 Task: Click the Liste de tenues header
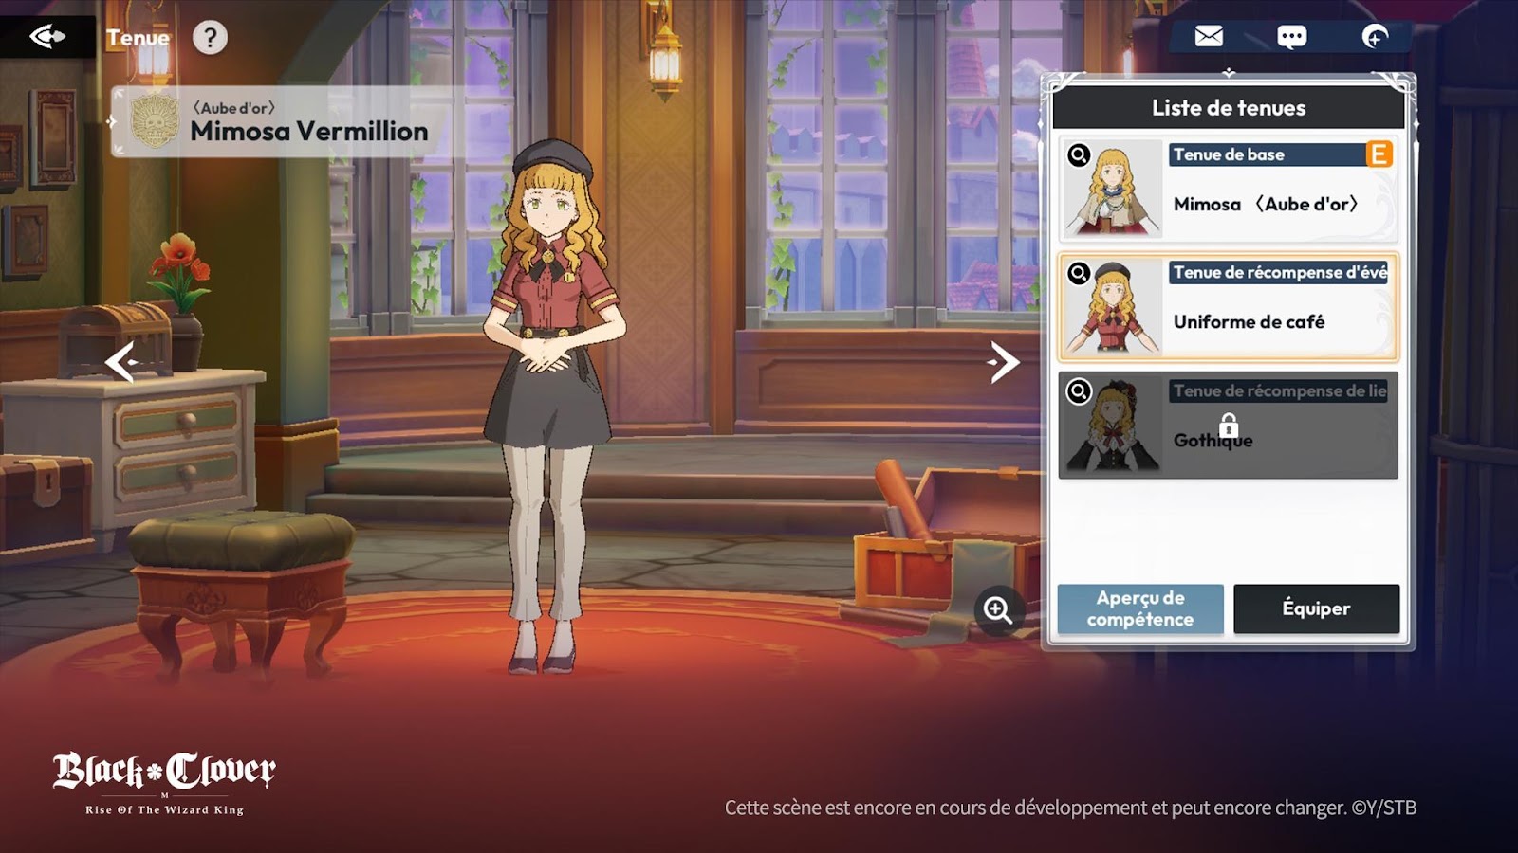[1229, 108]
